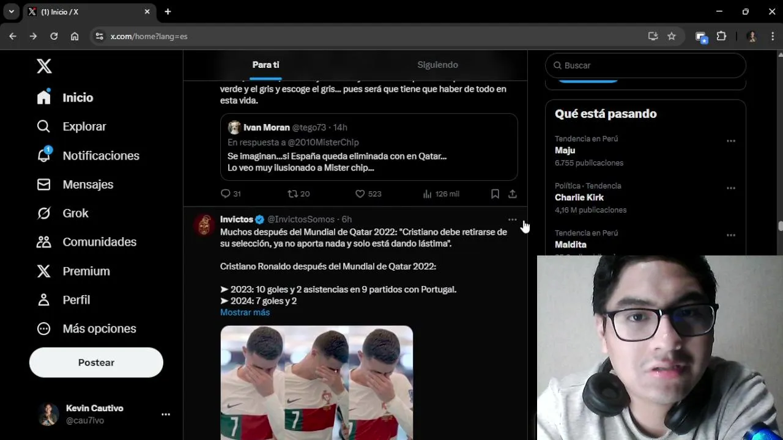Screen dimensions: 783x440
Task: Open Perfil person icon
Action: pos(43,300)
